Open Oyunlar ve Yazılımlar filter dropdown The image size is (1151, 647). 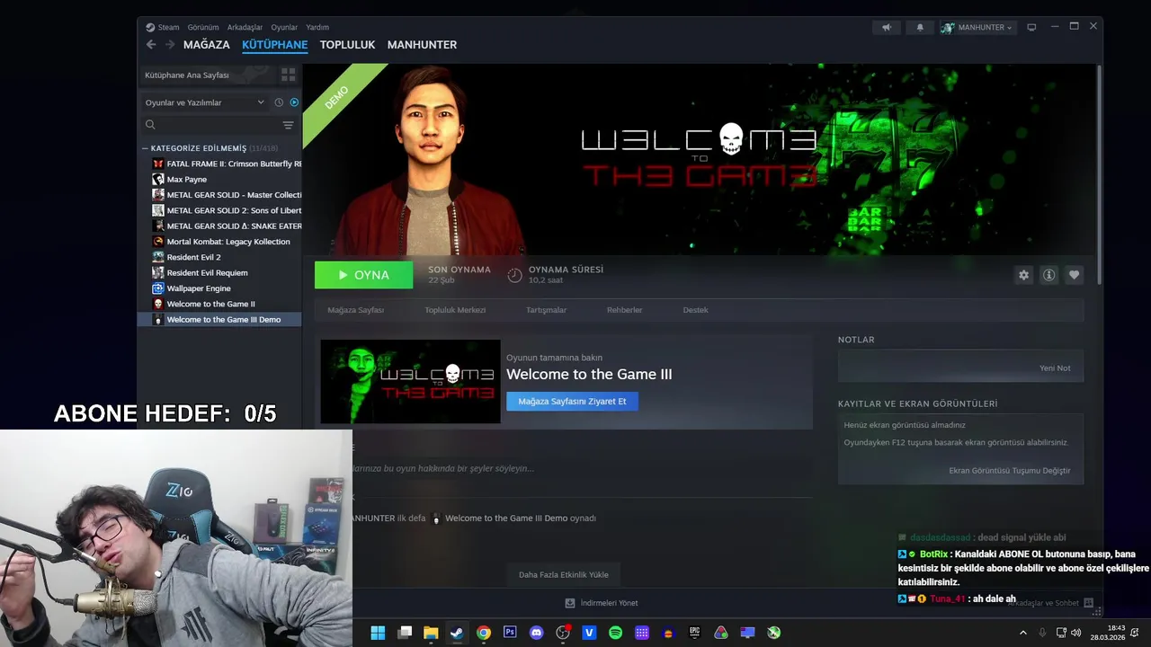(205, 102)
